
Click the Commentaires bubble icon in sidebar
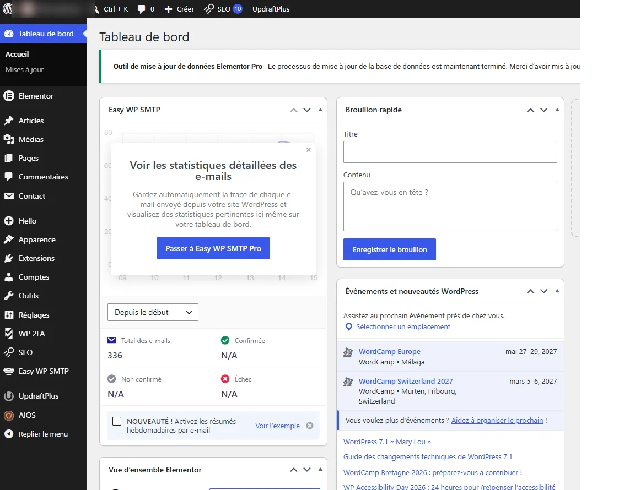(x=8, y=177)
